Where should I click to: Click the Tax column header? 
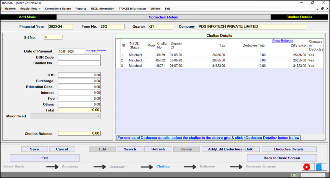coord(206,45)
